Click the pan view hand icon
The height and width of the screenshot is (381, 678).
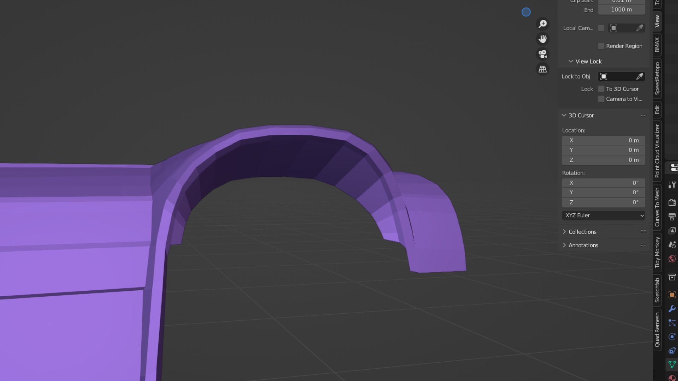(543, 39)
